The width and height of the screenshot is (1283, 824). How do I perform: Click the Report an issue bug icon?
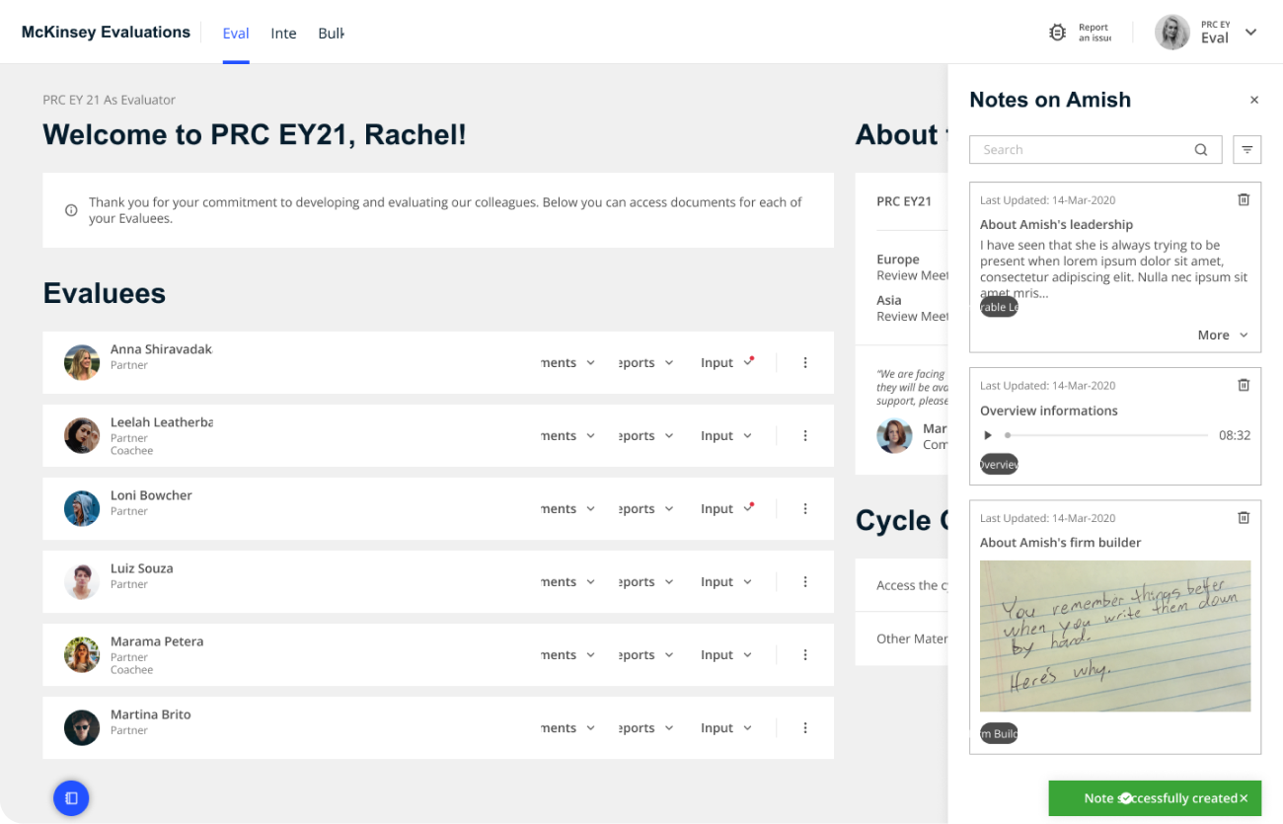point(1057,33)
